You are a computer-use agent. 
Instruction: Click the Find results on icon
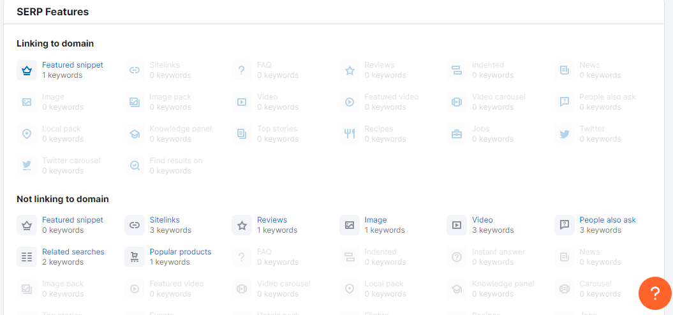[135, 166]
